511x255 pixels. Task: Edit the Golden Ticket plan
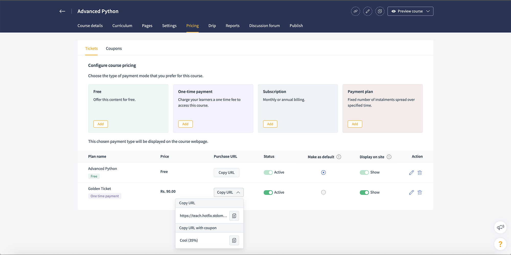[411, 192]
